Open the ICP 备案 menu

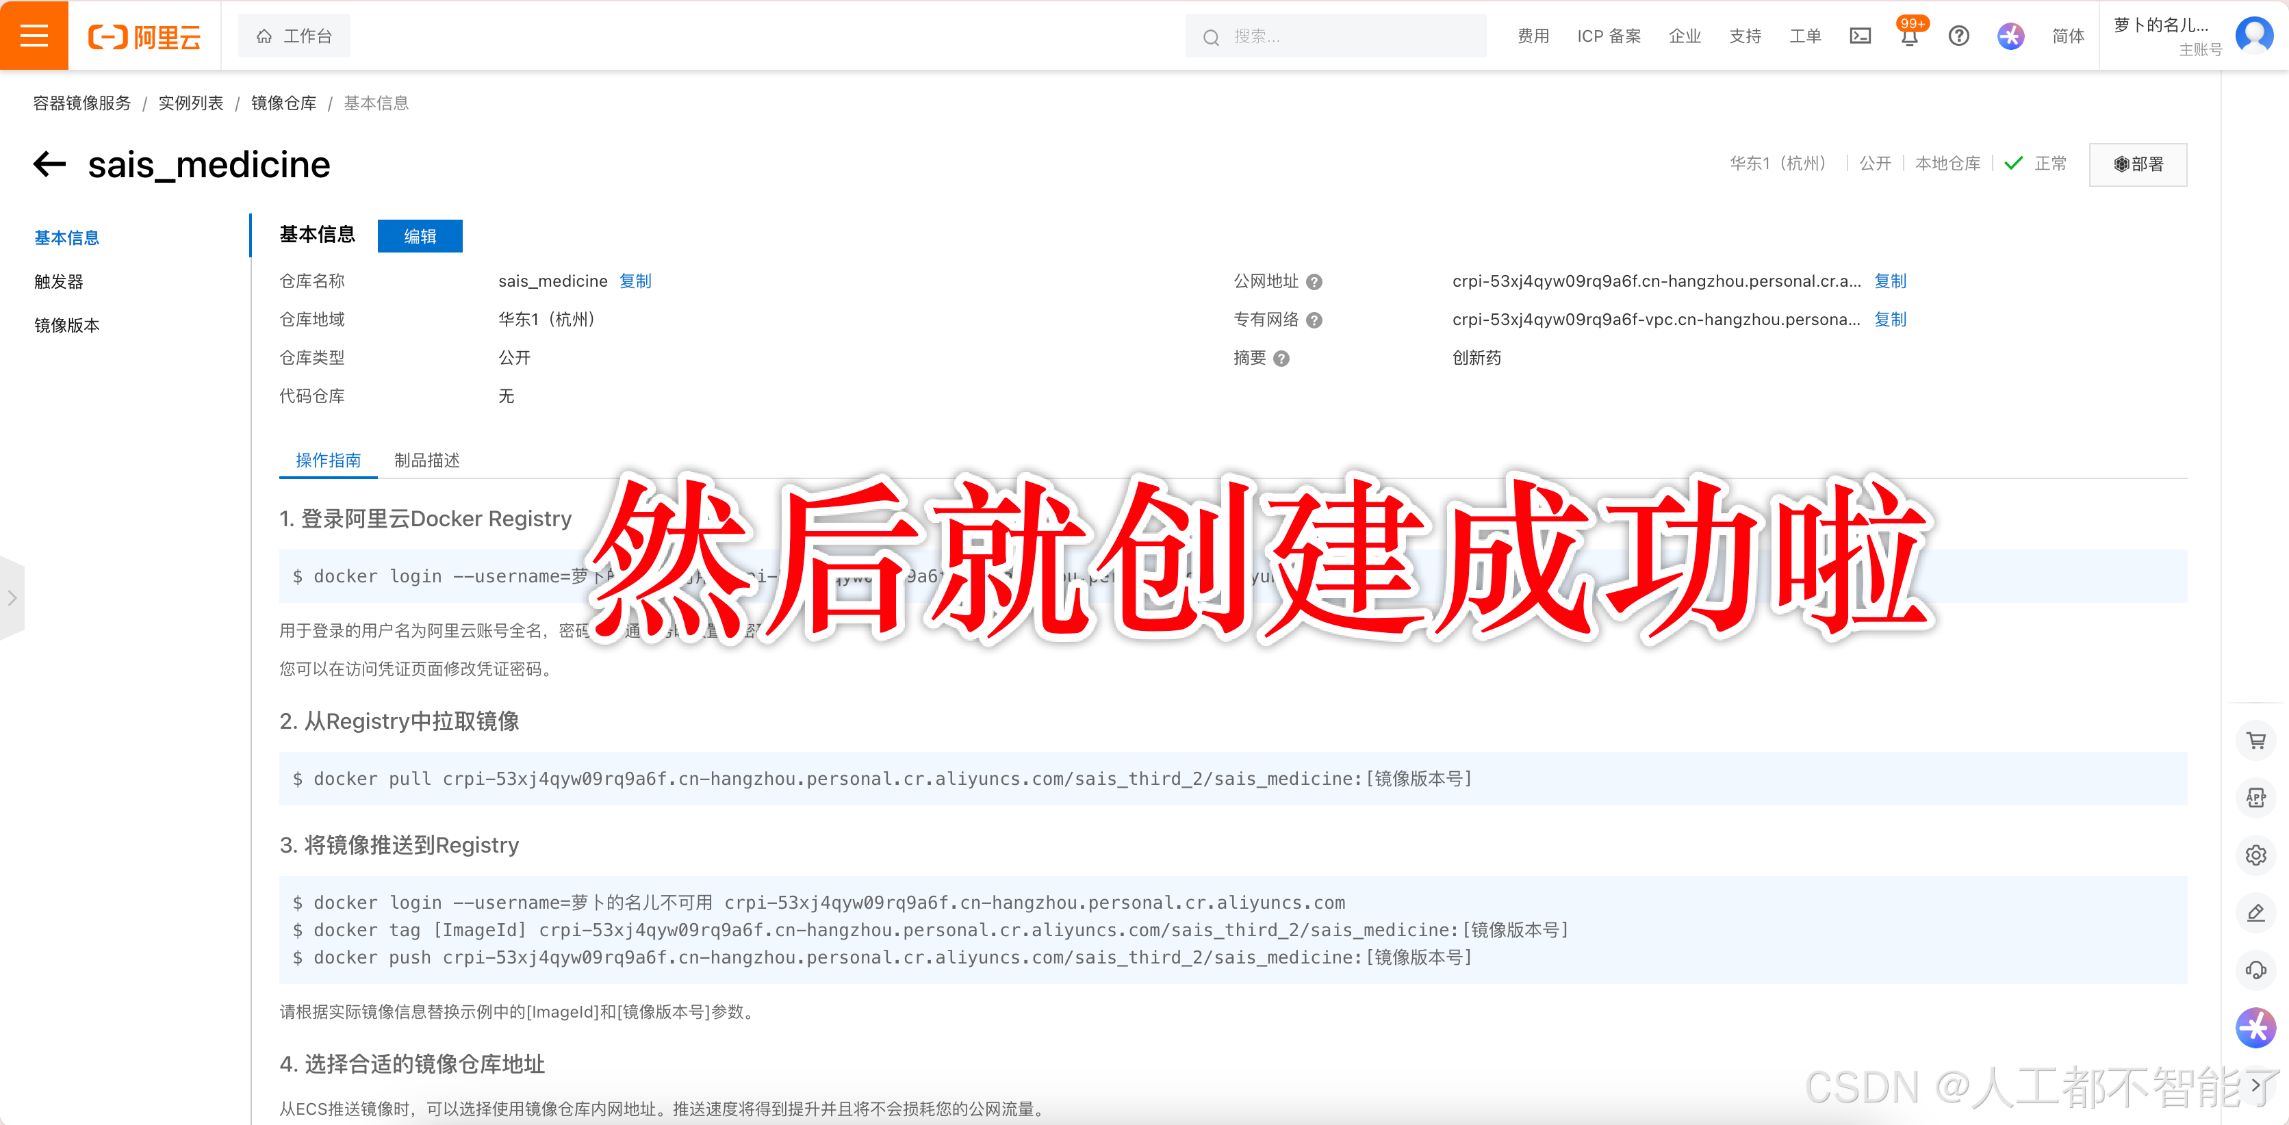coord(1609,36)
